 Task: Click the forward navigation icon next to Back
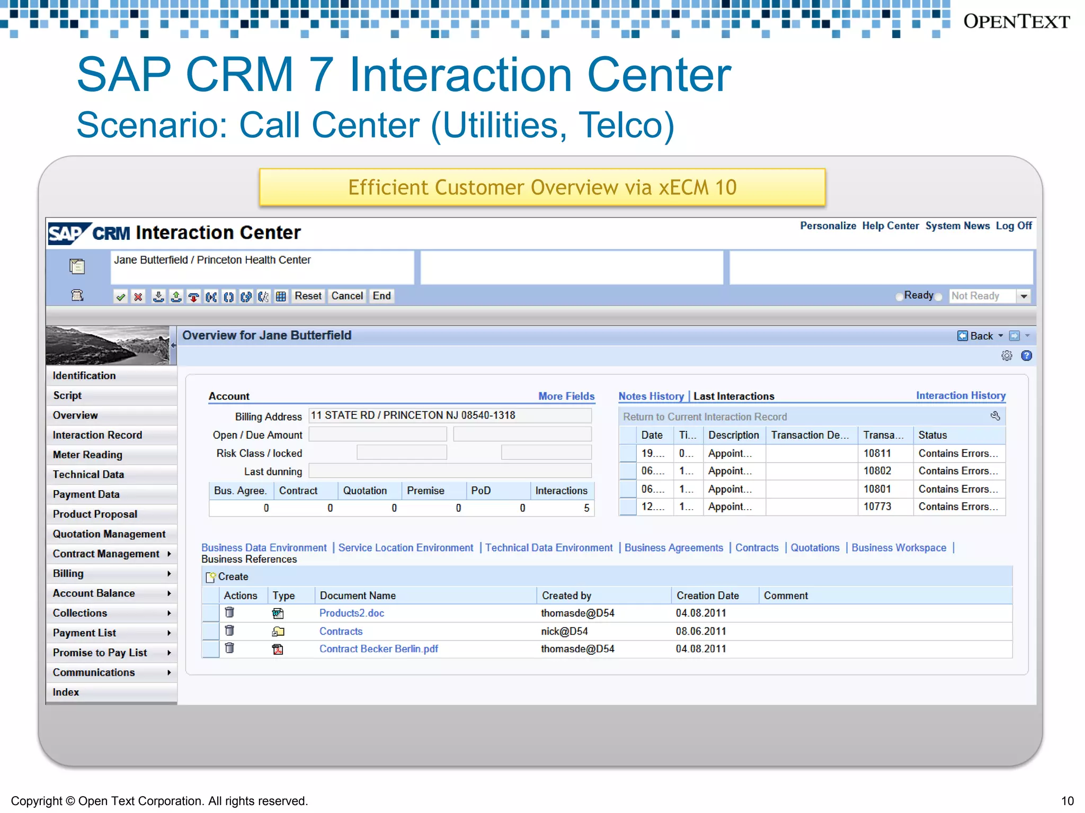[1014, 336]
